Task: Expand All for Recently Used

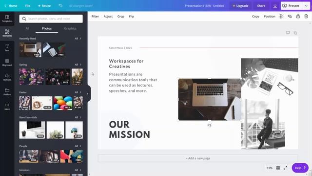Action: 78,39
